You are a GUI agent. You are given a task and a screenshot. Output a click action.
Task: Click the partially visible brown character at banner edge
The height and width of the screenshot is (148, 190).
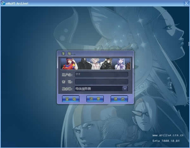coord(128,65)
